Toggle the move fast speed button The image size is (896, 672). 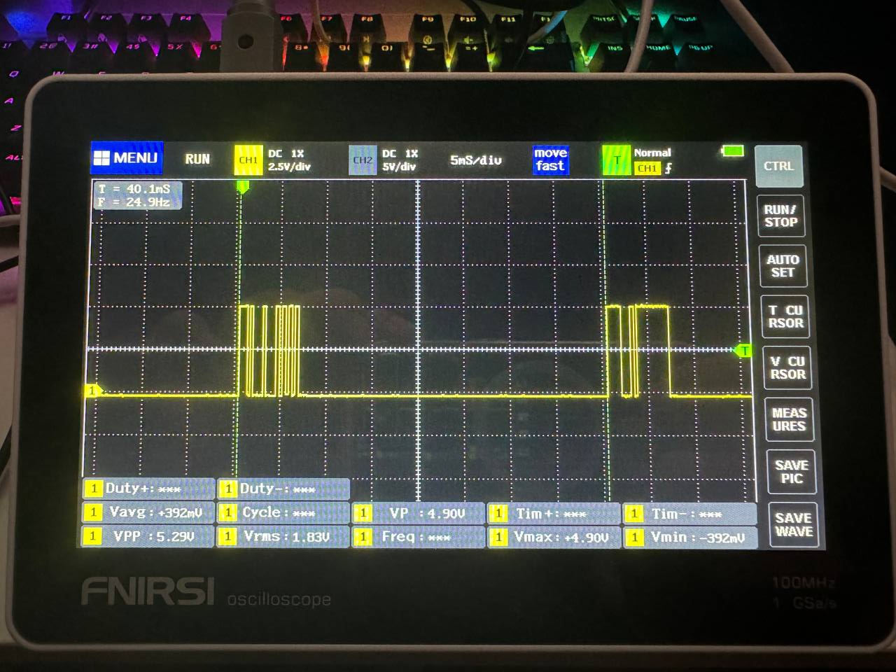550,160
